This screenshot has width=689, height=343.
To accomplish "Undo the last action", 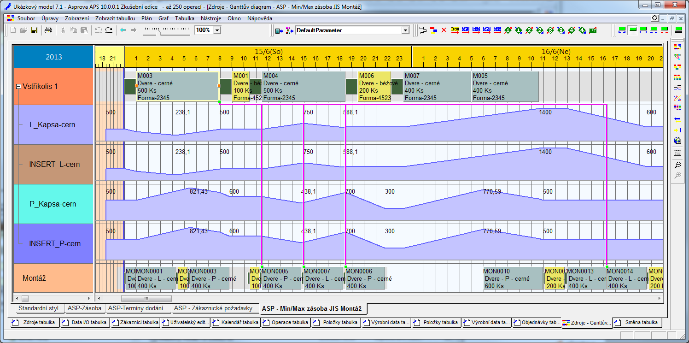I will [98, 30].
